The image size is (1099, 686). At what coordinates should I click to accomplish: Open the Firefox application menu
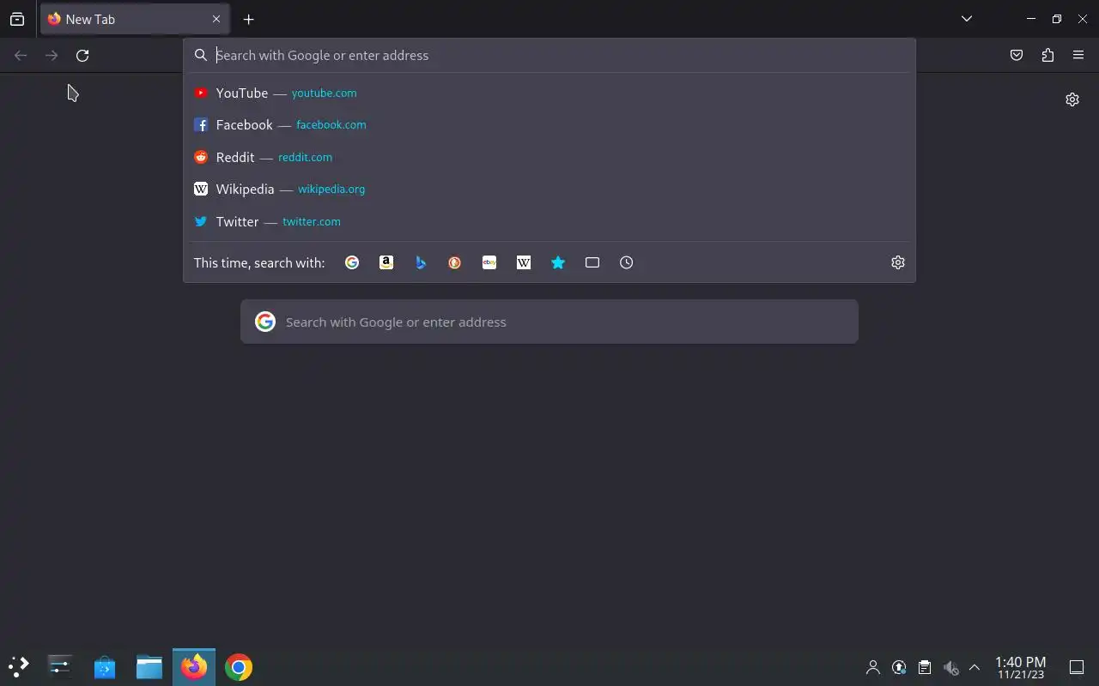click(x=1078, y=55)
